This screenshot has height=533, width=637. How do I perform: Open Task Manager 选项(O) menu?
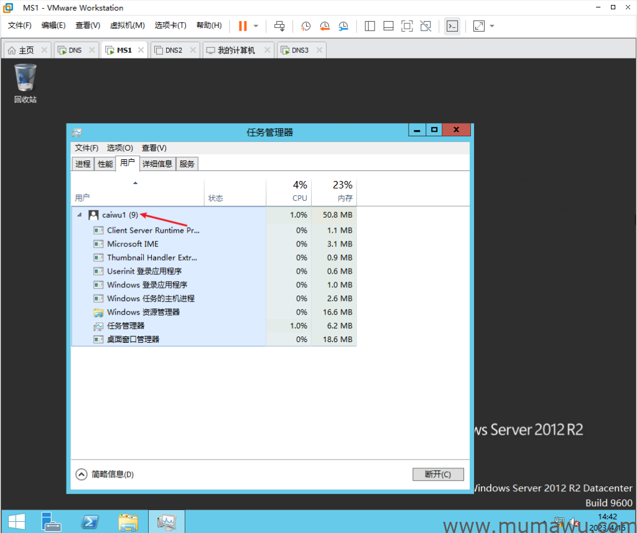120,148
